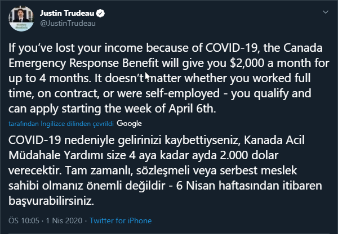Open the tweet options chevron menu
This screenshot has height=234, width=338.
(324, 11)
